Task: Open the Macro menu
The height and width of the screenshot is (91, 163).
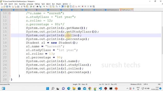Action: [x=48, y=4]
